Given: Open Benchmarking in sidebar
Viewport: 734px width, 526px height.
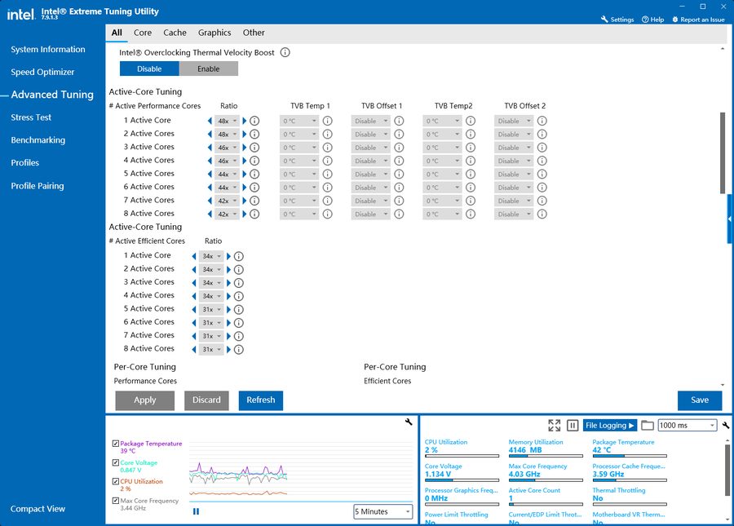Looking at the screenshot, I should 38,140.
